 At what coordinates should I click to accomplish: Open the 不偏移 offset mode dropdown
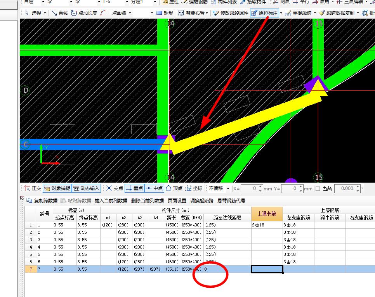pyautogui.click(x=228, y=188)
